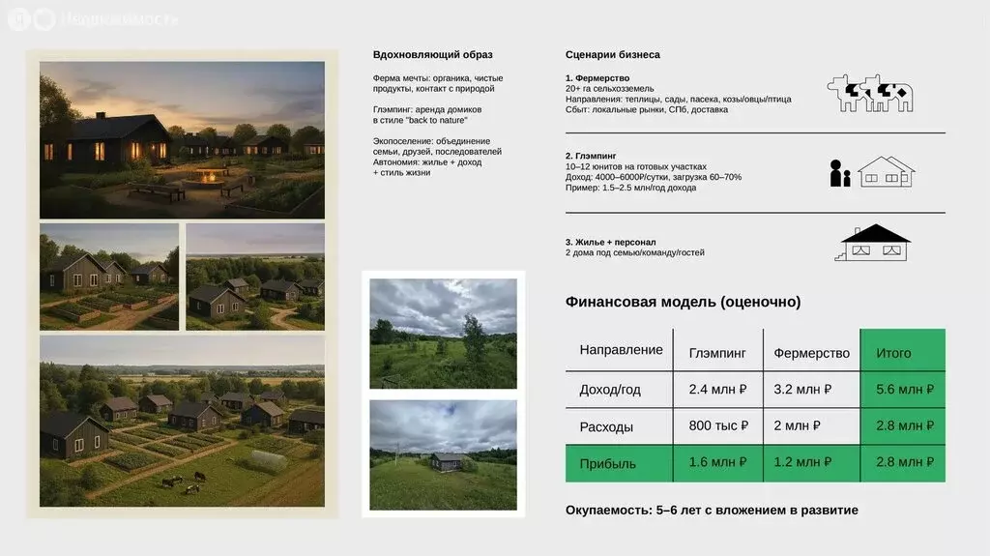Select the Фермерство column header in table

pos(811,353)
